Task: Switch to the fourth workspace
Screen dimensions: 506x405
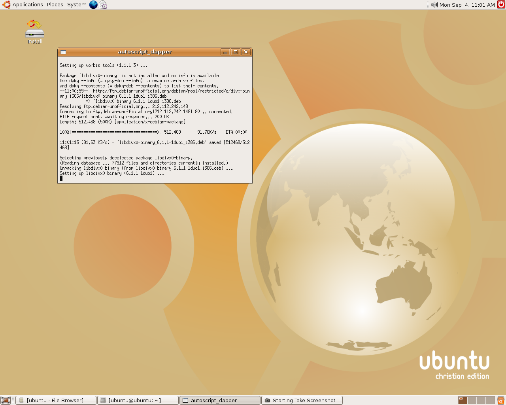Action: pos(490,400)
